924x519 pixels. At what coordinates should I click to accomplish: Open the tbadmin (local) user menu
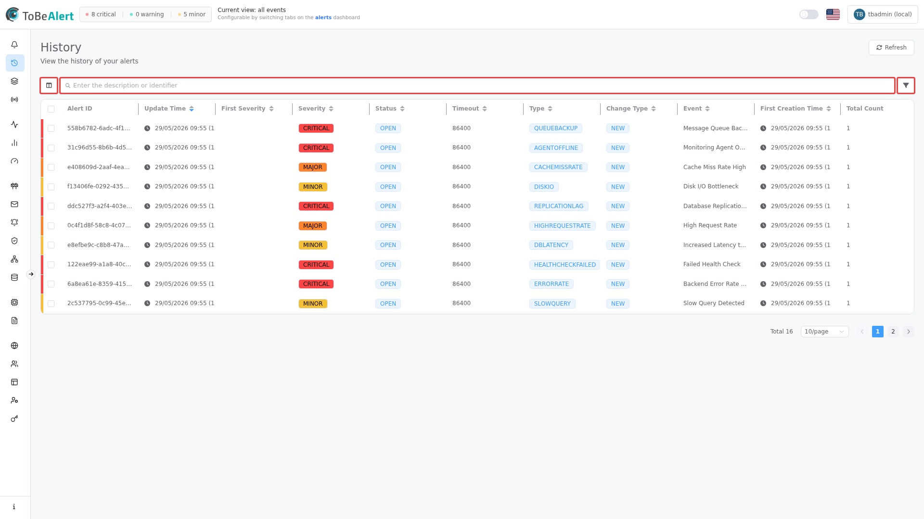883,14
